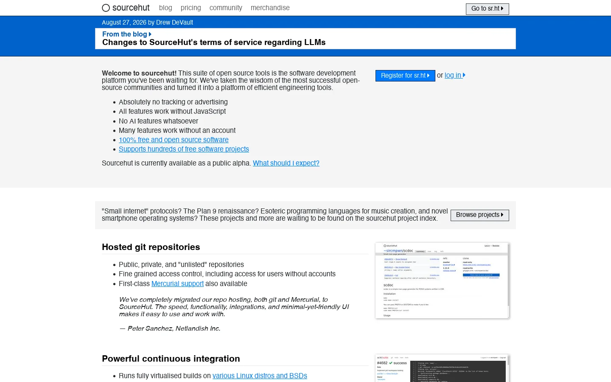Click the What should I expect? link
This screenshot has height=382, width=611.
(286, 163)
